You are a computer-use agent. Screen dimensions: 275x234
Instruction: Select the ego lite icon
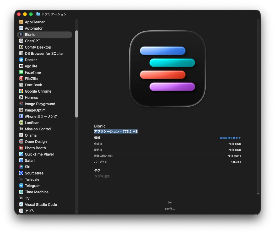click(x=21, y=66)
